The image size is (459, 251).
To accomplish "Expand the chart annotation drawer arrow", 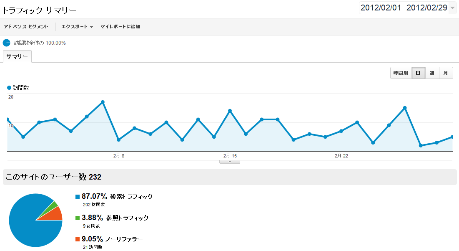I will coord(229,161).
